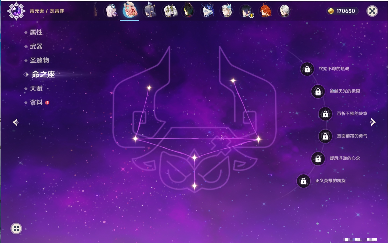Go to previous character with left arrow
Viewport: 388px width, 243px height.
pos(16,122)
